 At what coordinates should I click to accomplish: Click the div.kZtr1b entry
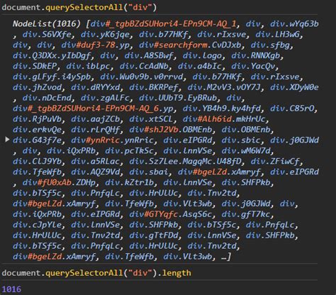(x=130, y=183)
